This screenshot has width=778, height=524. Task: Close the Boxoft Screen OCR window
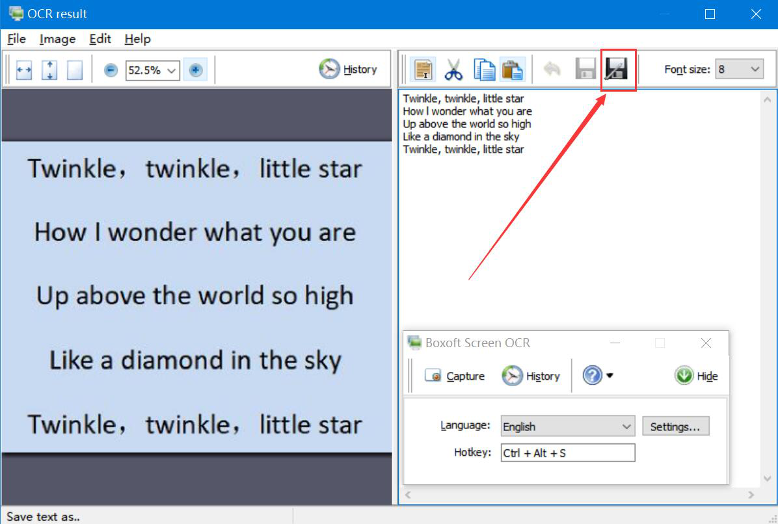tap(706, 343)
